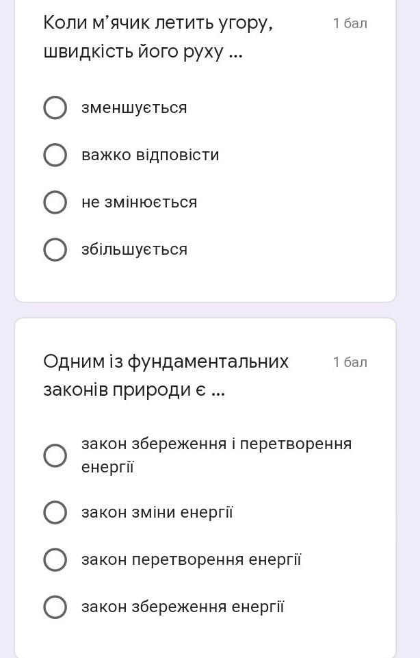The image size is (420, 658).
Task: Mark the 'не змінюється' radio button
Action: pos(55,202)
